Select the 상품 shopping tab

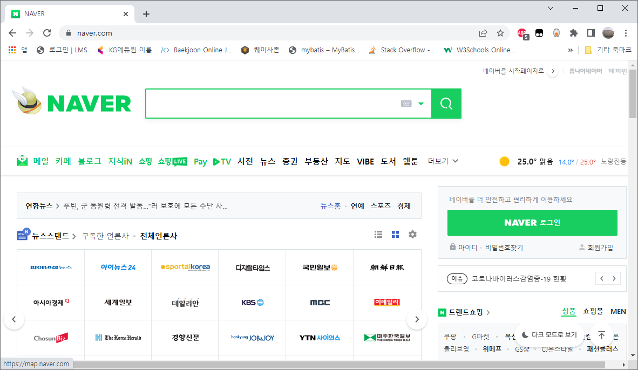coord(569,311)
